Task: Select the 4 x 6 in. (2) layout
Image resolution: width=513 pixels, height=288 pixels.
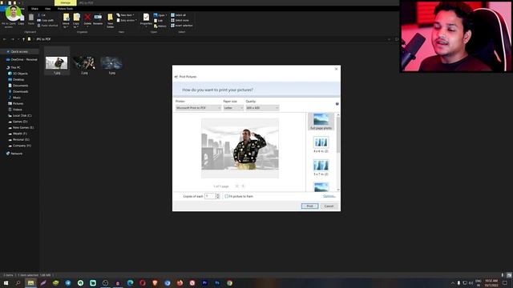Action: pyautogui.click(x=321, y=145)
